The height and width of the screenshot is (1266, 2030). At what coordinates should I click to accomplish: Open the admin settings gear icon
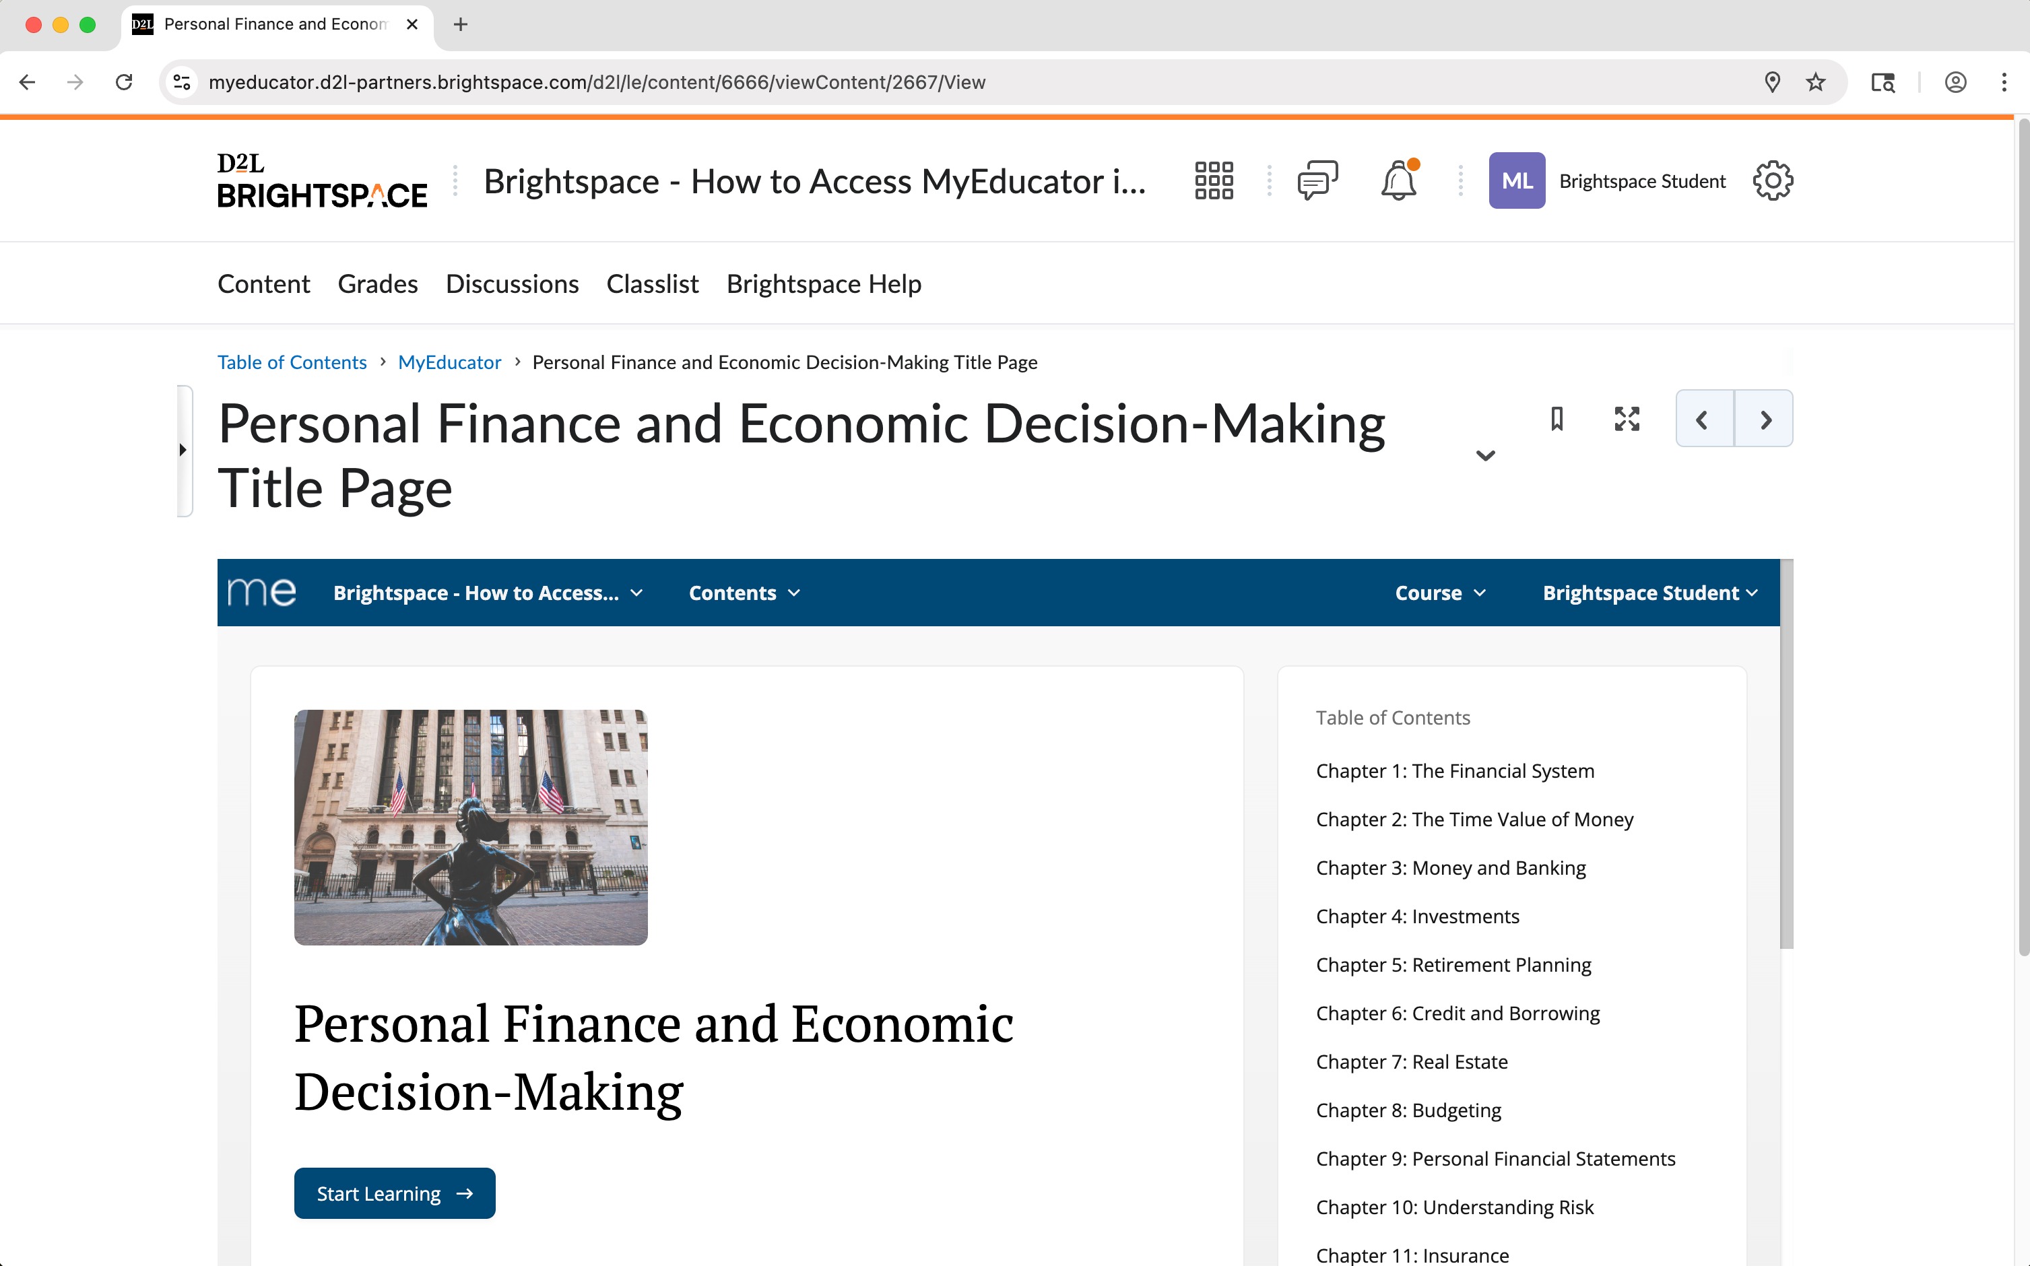[x=1772, y=181]
